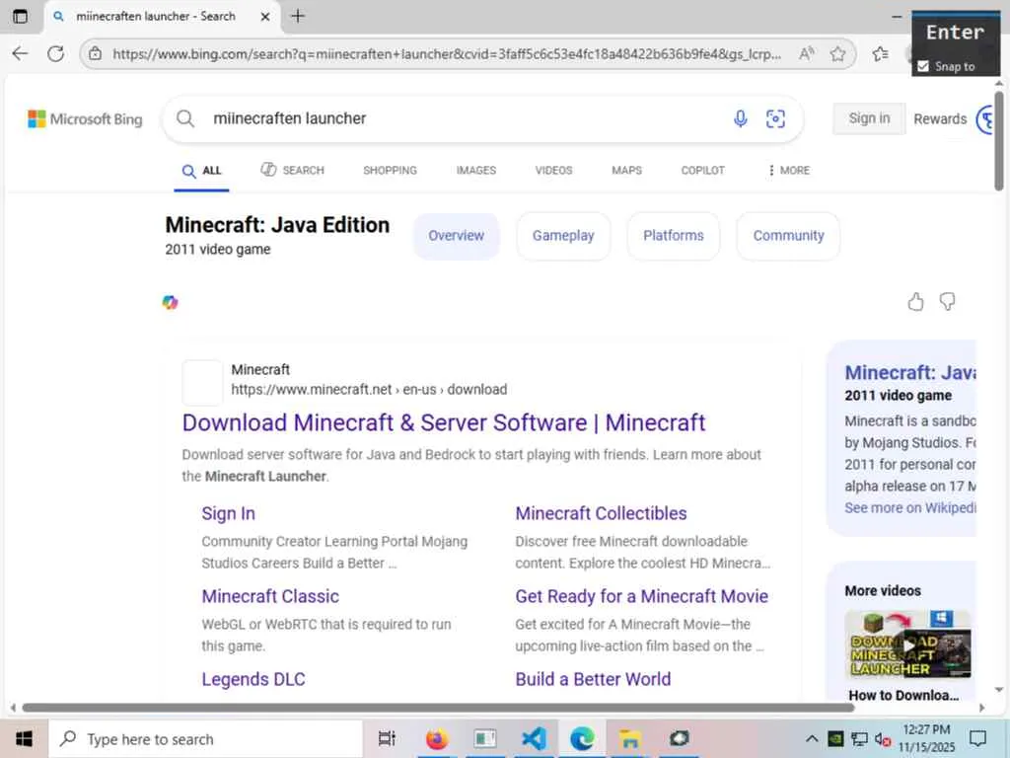Open the COPILOT tab
The height and width of the screenshot is (758, 1010).
coord(702,170)
